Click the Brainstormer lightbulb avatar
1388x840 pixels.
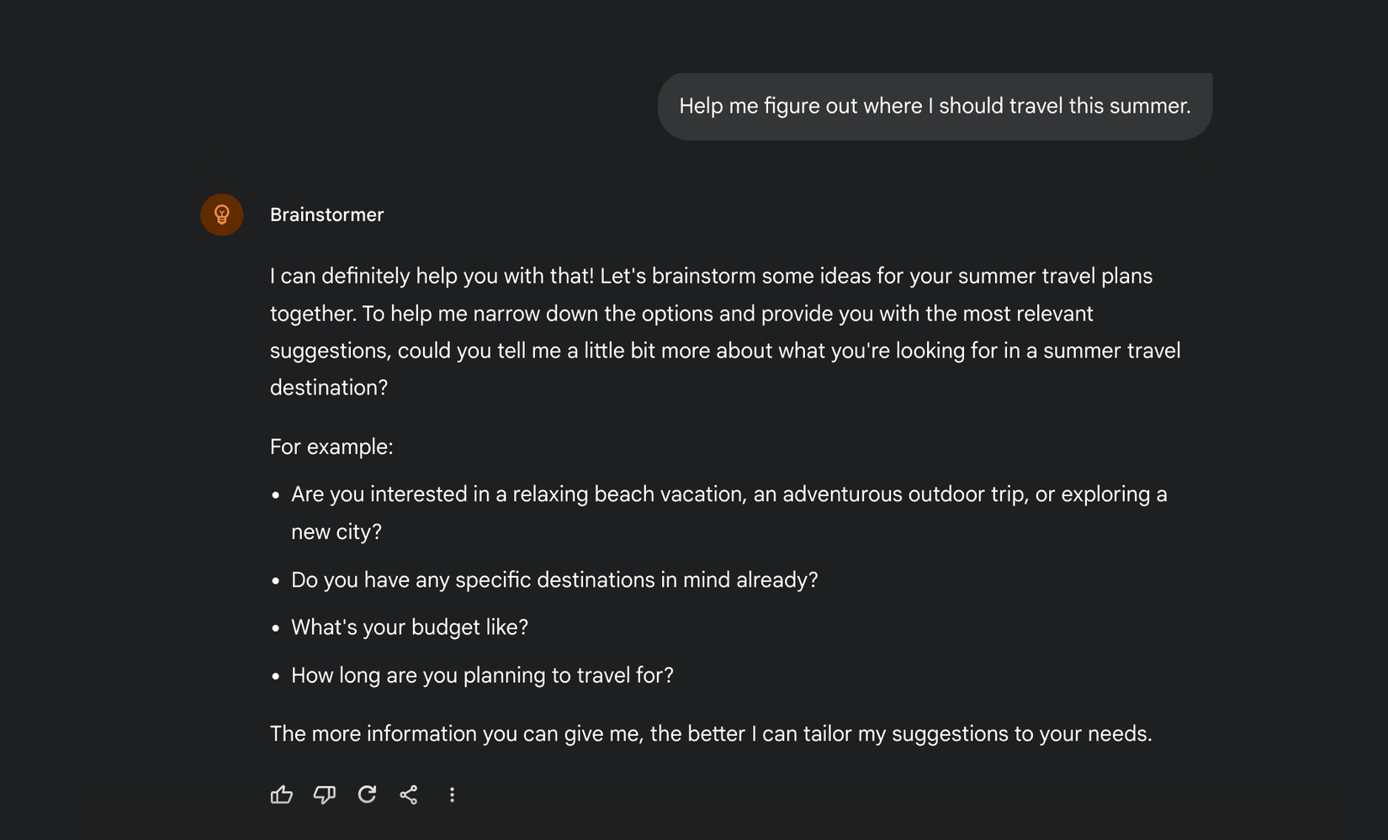pyautogui.click(x=220, y=214)
